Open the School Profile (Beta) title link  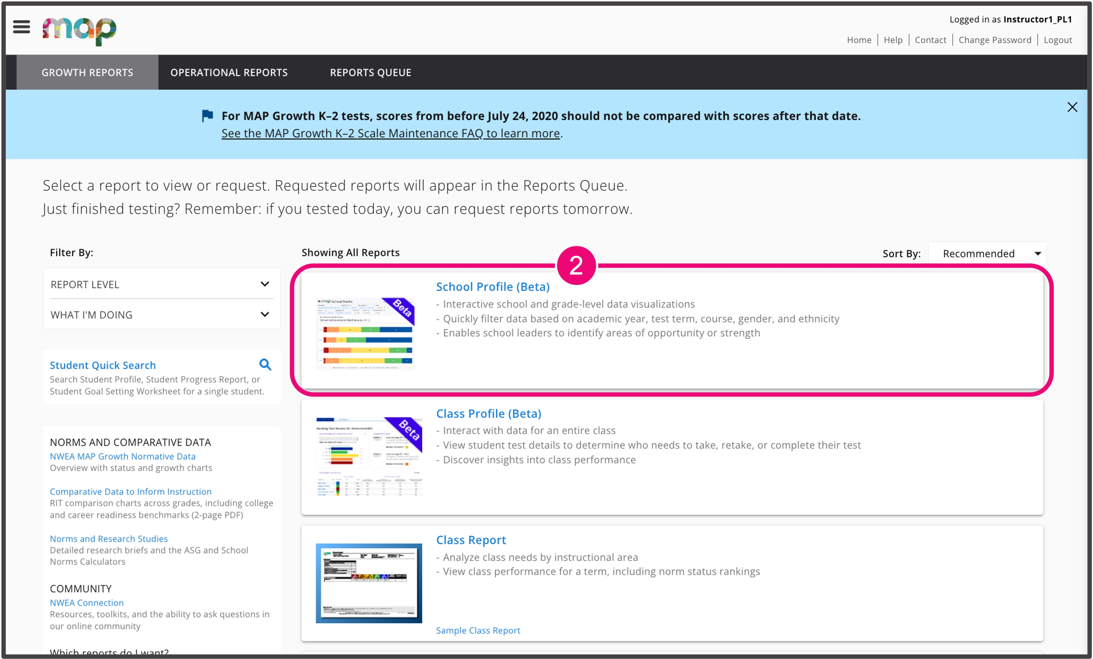point(492,287)
